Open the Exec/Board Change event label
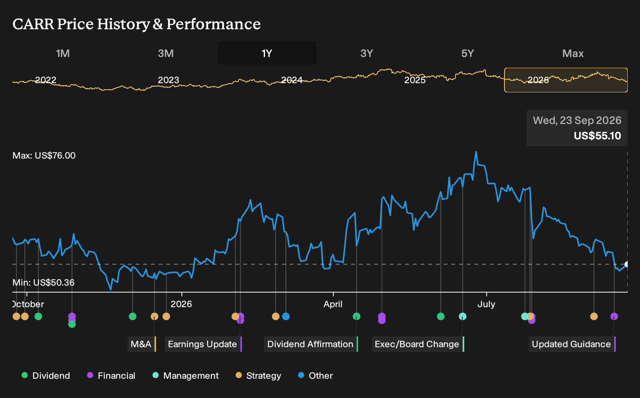Viewport: 640px width, 398px height. (x=418, y=344)
